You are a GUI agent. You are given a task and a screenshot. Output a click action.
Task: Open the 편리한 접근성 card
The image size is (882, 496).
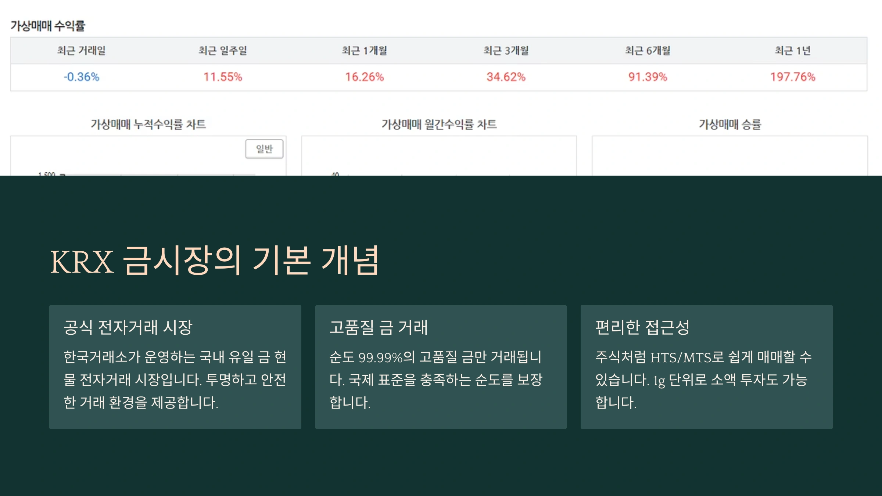[706, 367]
